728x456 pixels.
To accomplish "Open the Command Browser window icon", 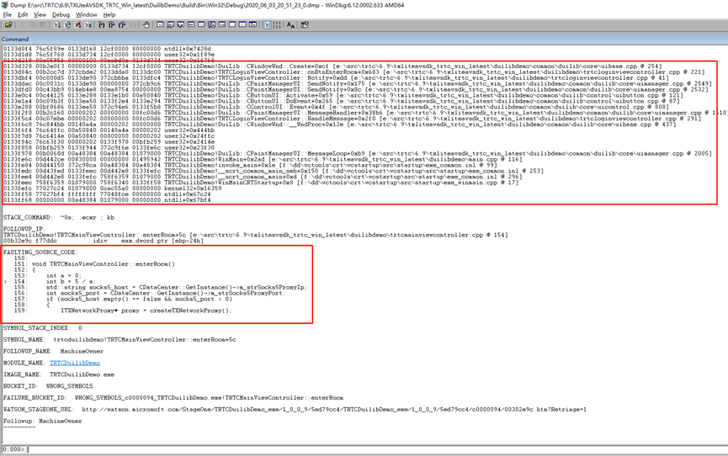I will coord(252,24).
